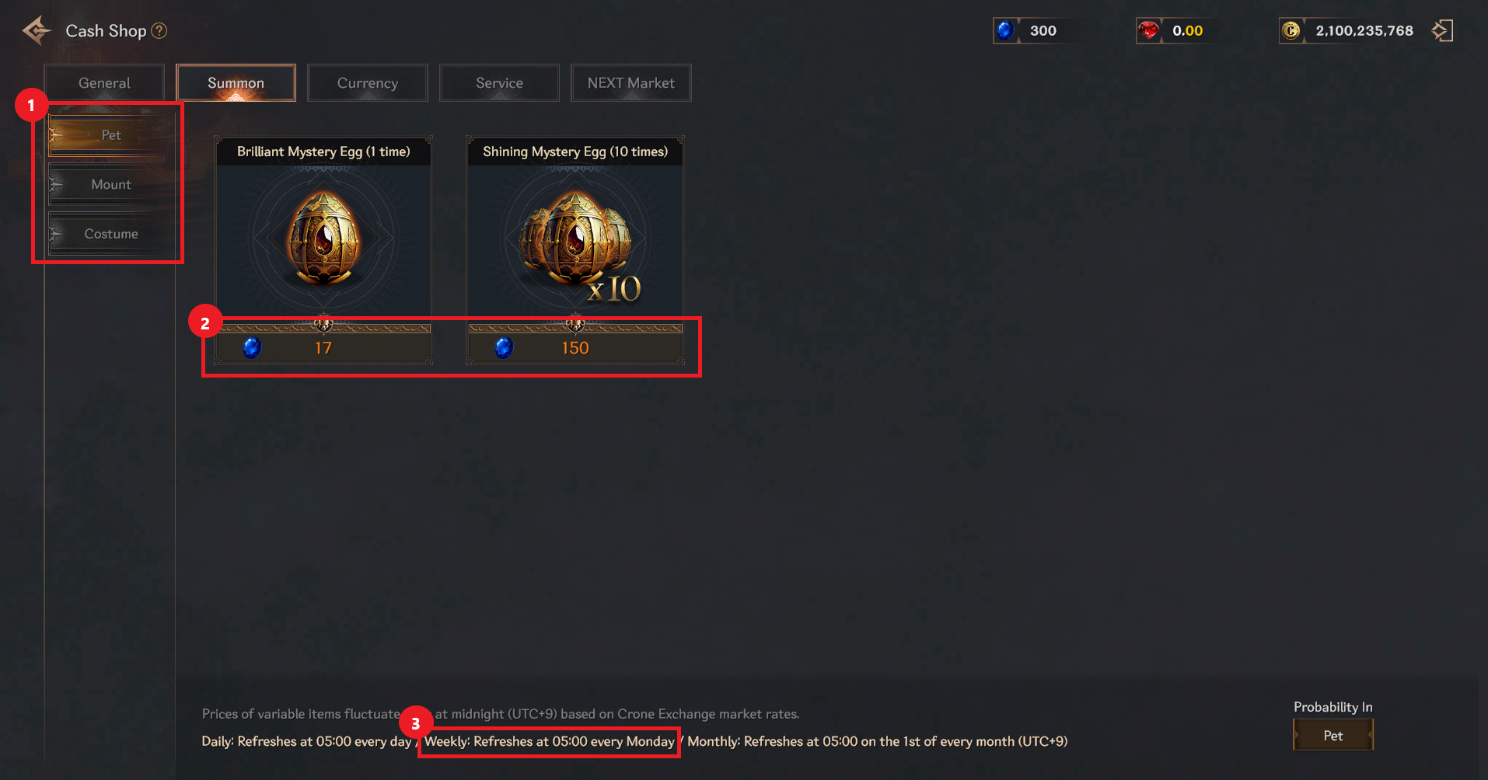
Task: Click the exit shop icon at top right
Action: (1443, 31)
